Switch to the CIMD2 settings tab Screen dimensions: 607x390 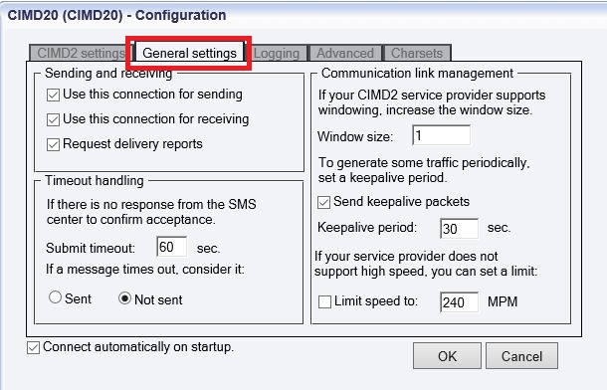pos(81,53)
